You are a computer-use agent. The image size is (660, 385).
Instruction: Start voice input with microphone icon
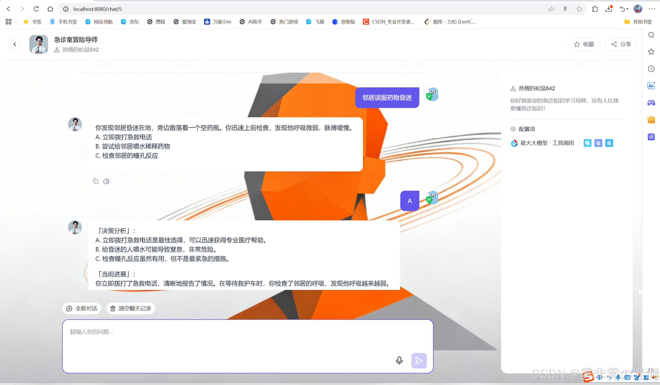pyautogui.click(x=399, y=361)
